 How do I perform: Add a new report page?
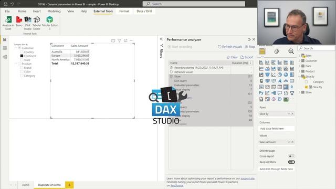(x=69, y=185)
